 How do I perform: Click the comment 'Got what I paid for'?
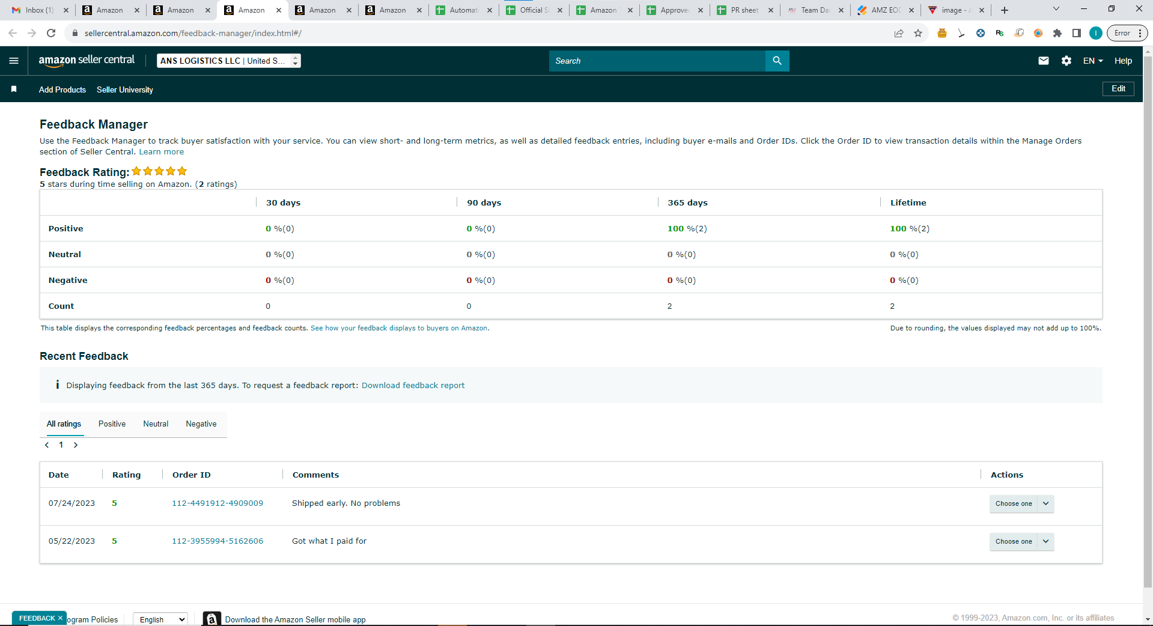pos(329,541)
